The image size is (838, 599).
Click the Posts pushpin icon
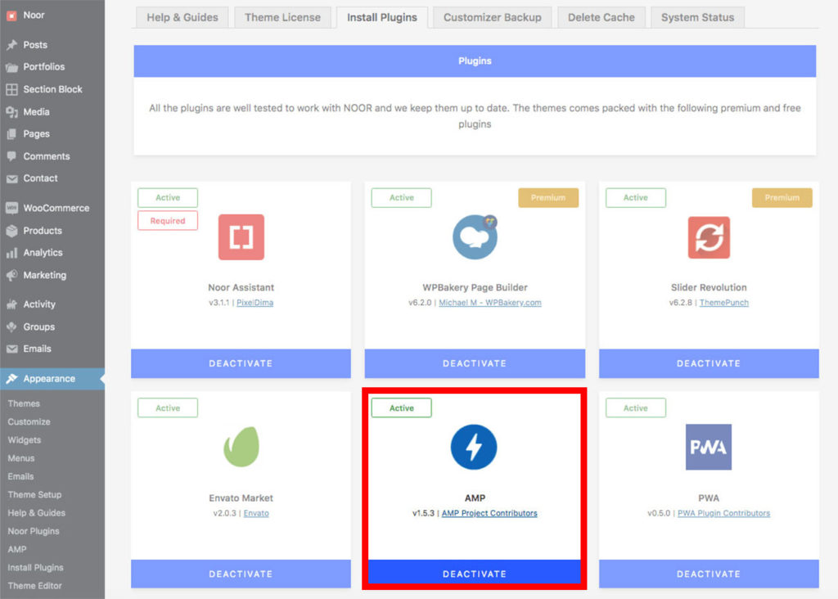[x=11, y=45]
